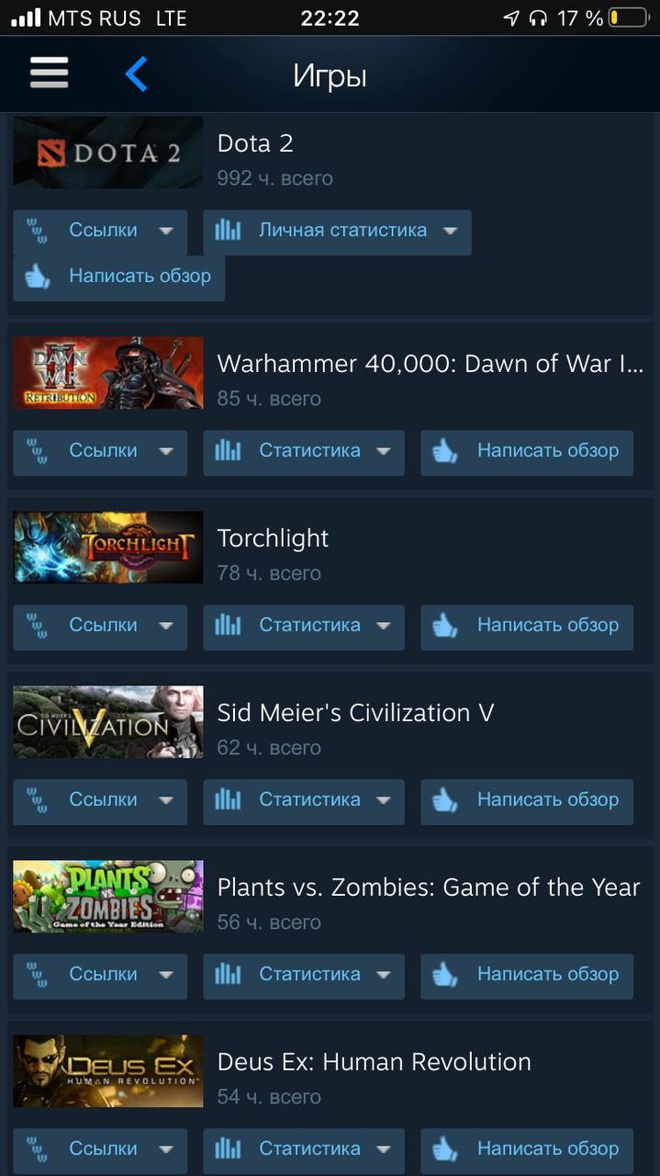Write a review for Warhammer 40,000
The height and width of the screenshot is (1176, 660).
pos(527,452)
